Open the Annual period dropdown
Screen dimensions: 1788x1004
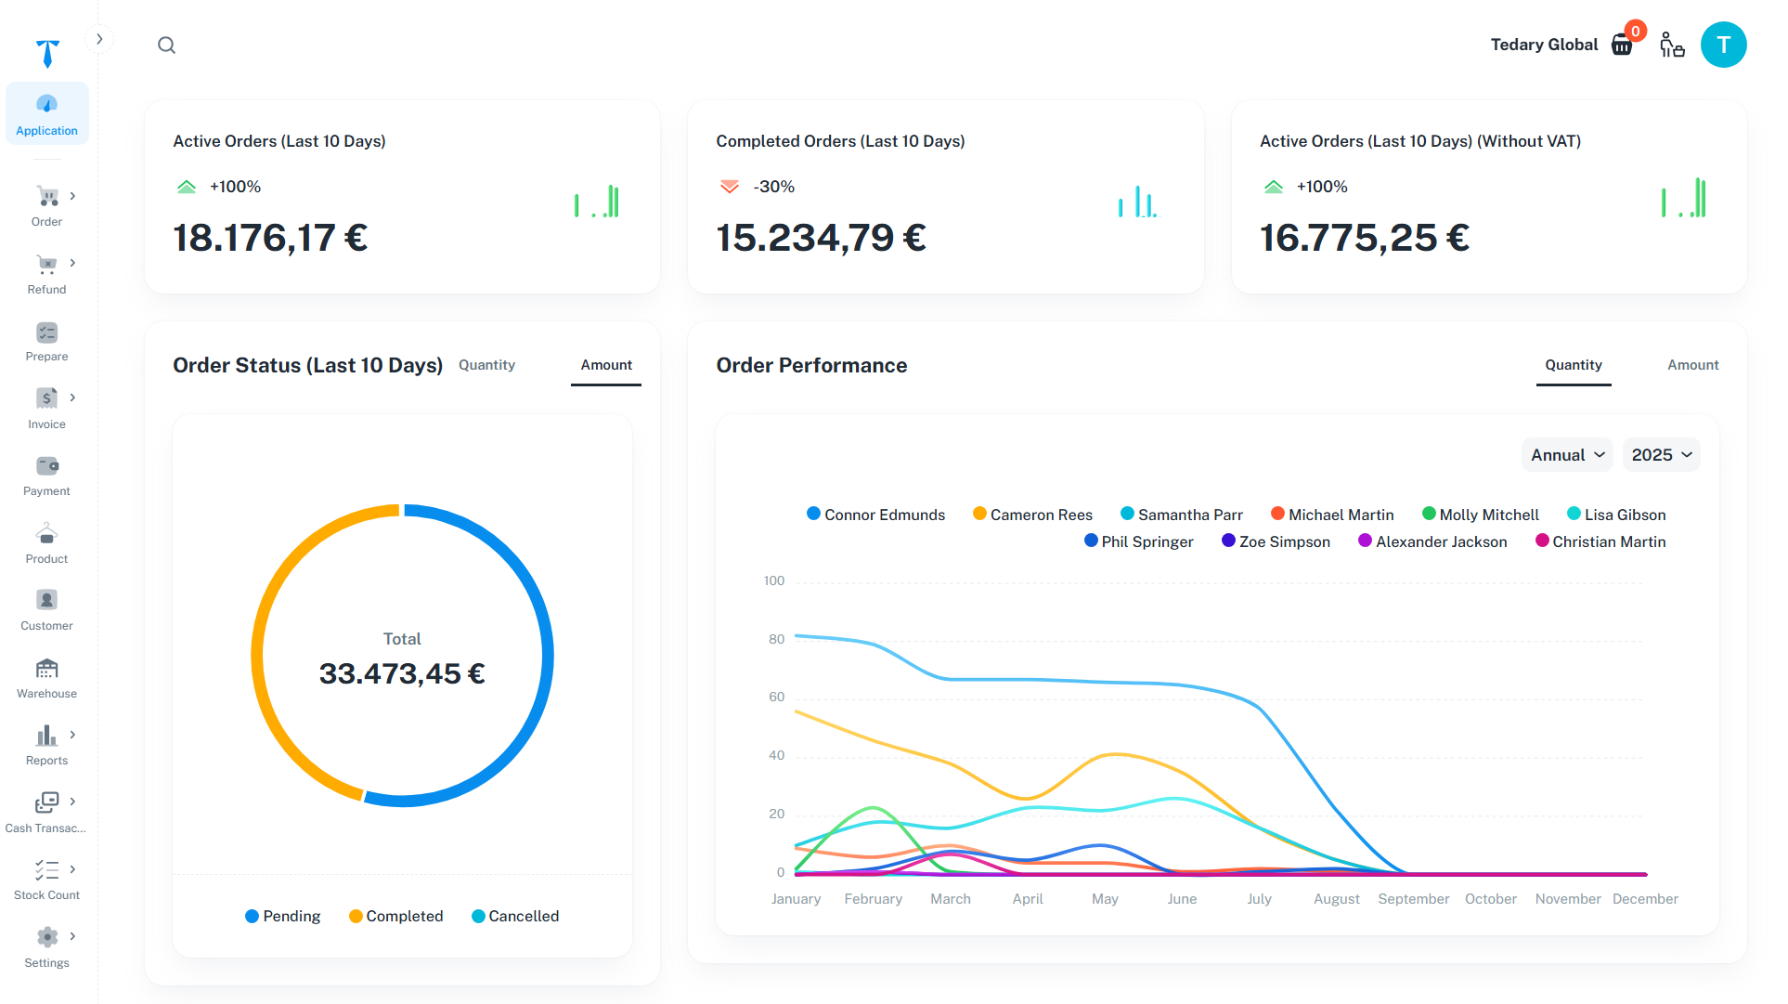tap(1567, 455)
